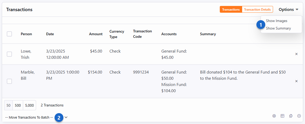Sort by the Amount column header
The image size is (305, 124).
pyautogui.click(x=96, y=34)
